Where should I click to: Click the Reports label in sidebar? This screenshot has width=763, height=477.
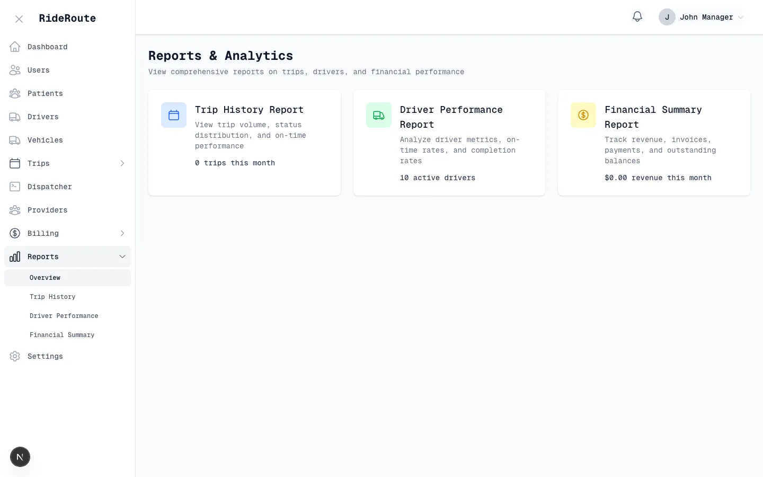click(x=43, y=257)
